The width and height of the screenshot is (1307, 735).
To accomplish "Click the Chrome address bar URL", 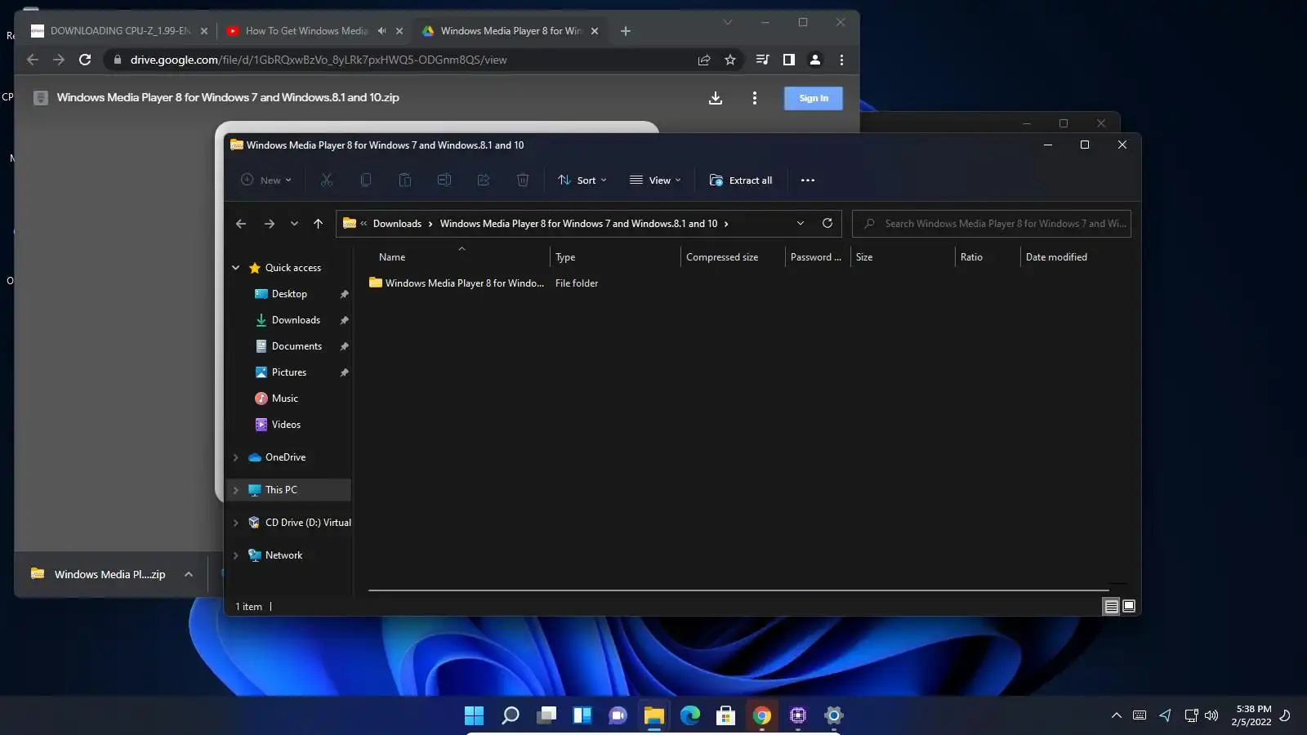I will tap(319, 60).
